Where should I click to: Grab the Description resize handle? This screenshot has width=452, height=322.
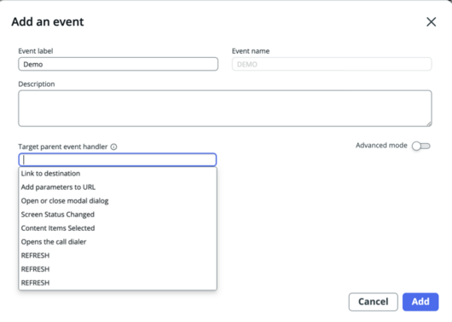click(429, 124)
